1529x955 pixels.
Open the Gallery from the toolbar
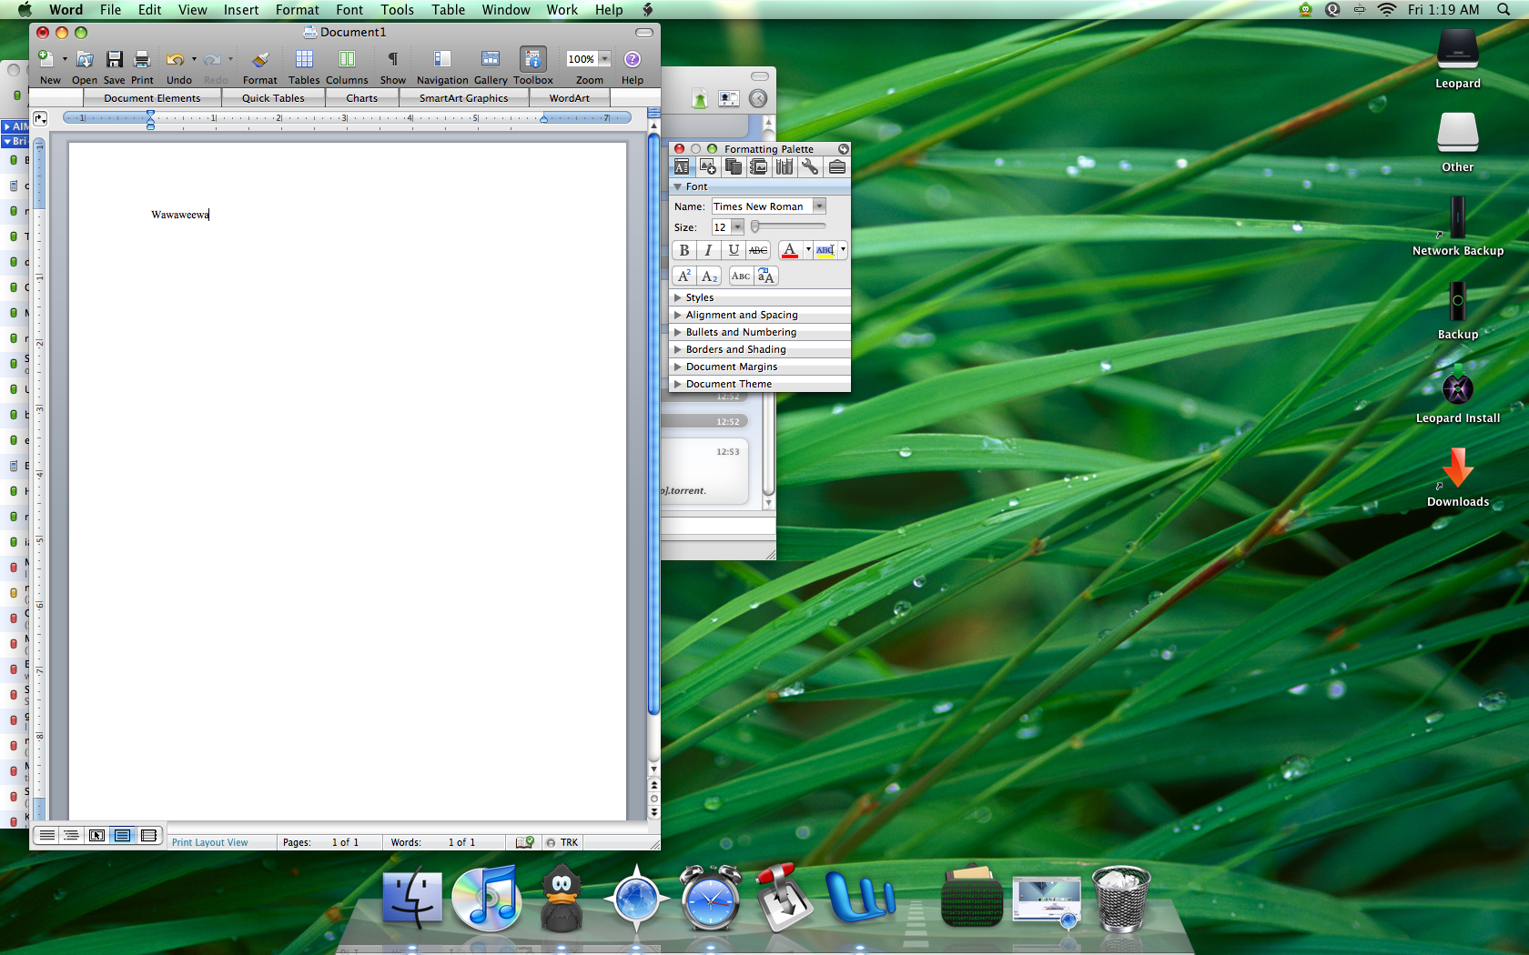coord(490,60)
